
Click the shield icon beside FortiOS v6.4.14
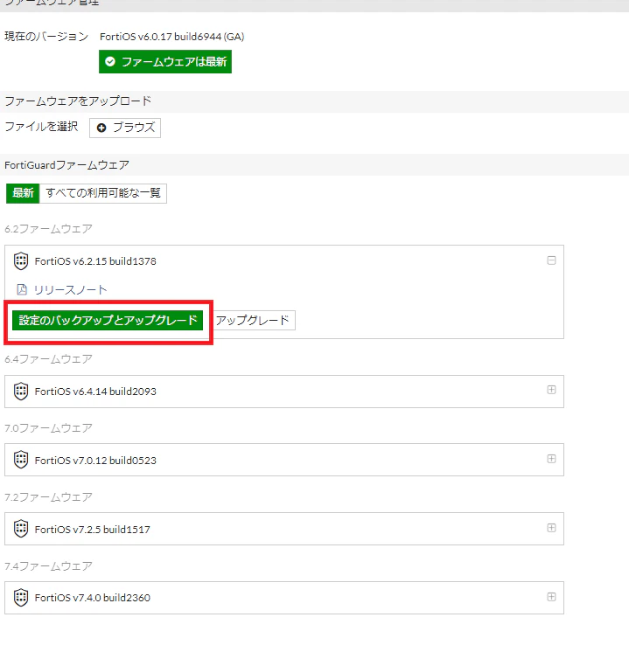click(x=21, y=392)
